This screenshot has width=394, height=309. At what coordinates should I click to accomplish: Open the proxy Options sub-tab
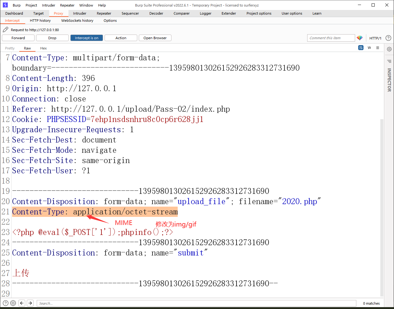[x=110, y=21]
